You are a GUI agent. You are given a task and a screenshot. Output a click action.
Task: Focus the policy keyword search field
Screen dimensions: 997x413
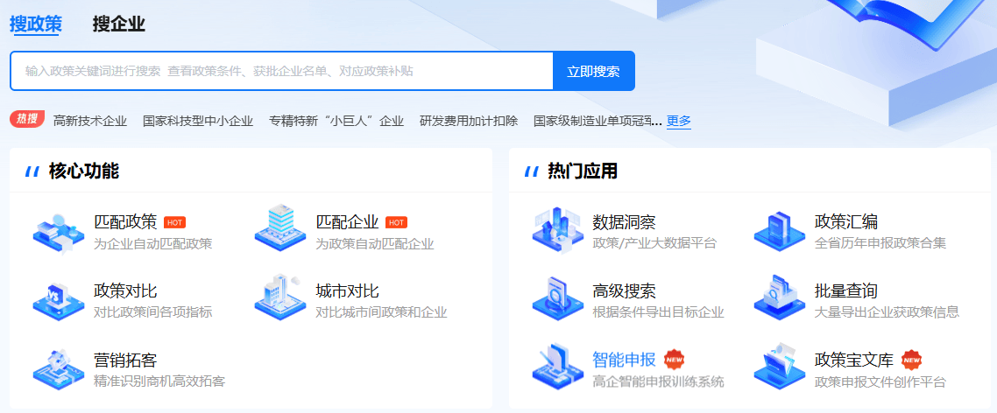click(x=280, y=72)
